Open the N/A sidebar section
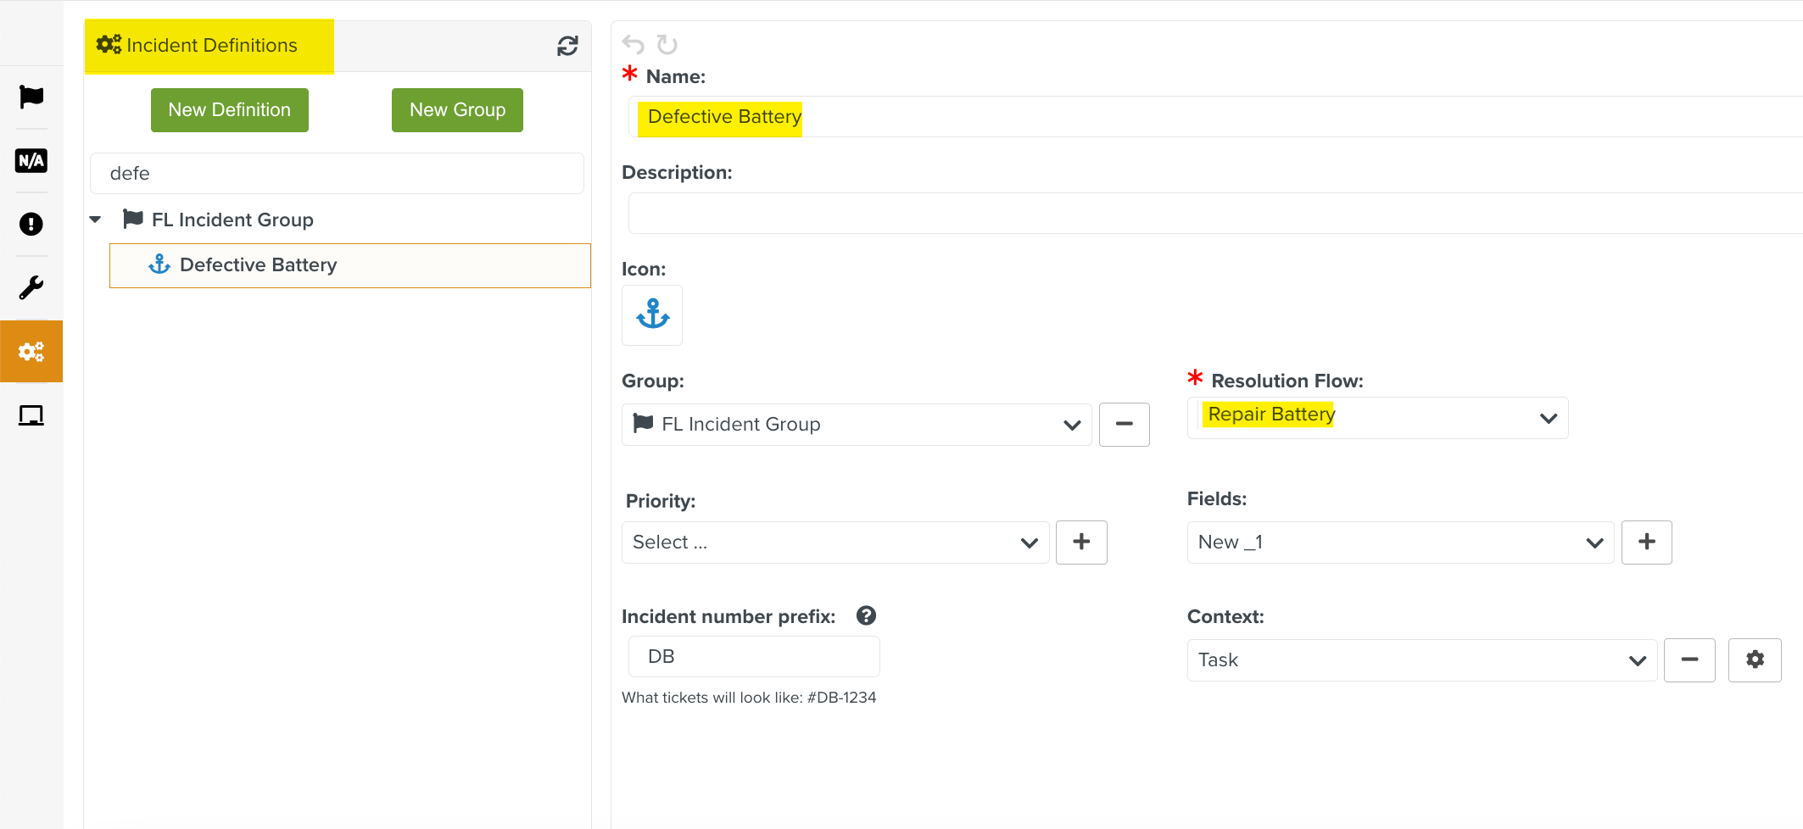 (31, 161)
